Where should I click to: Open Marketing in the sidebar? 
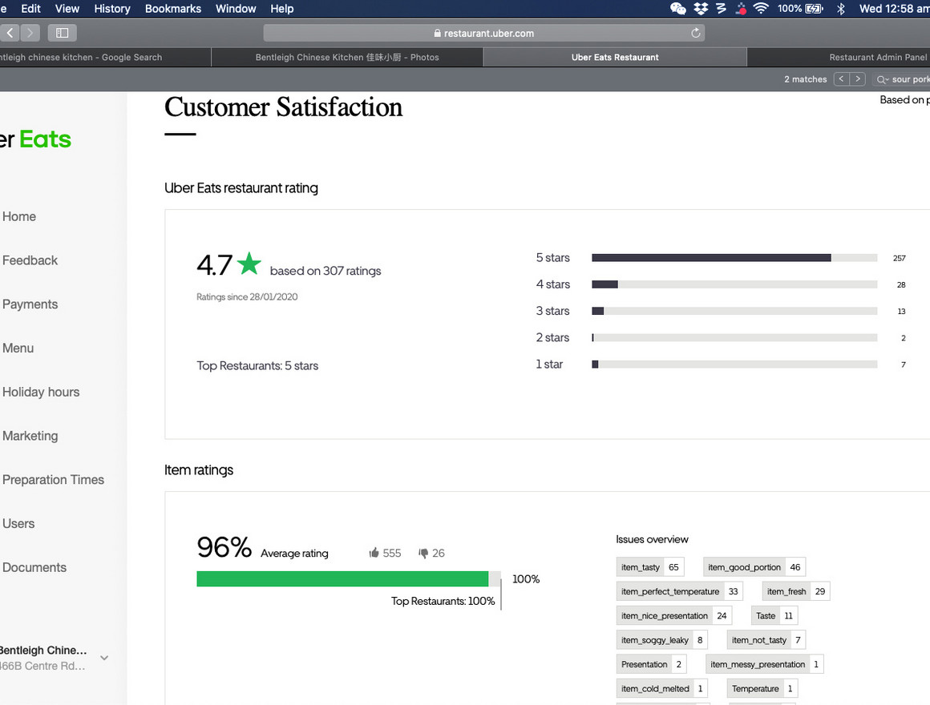[x=30, y=436]
